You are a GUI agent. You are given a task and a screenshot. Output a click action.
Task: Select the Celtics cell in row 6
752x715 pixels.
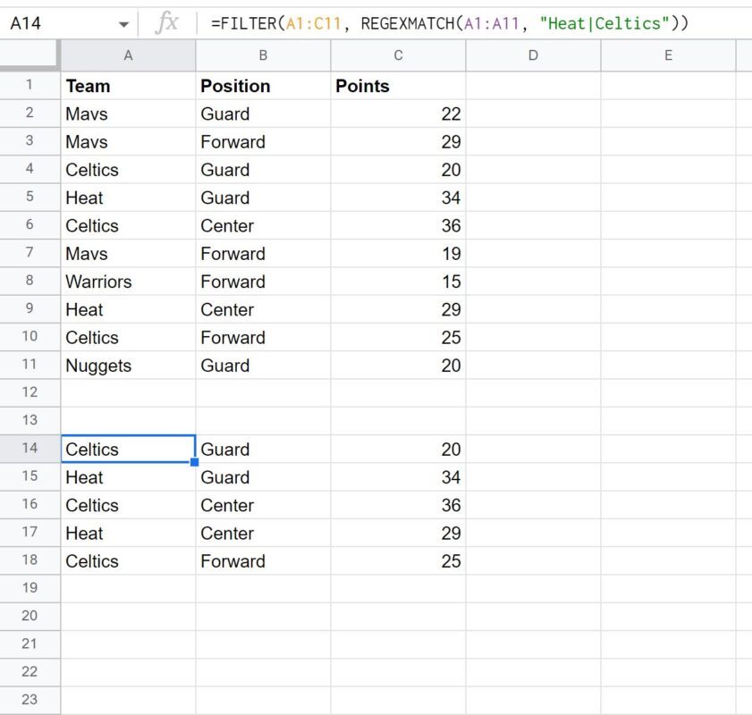coord(128,226)
